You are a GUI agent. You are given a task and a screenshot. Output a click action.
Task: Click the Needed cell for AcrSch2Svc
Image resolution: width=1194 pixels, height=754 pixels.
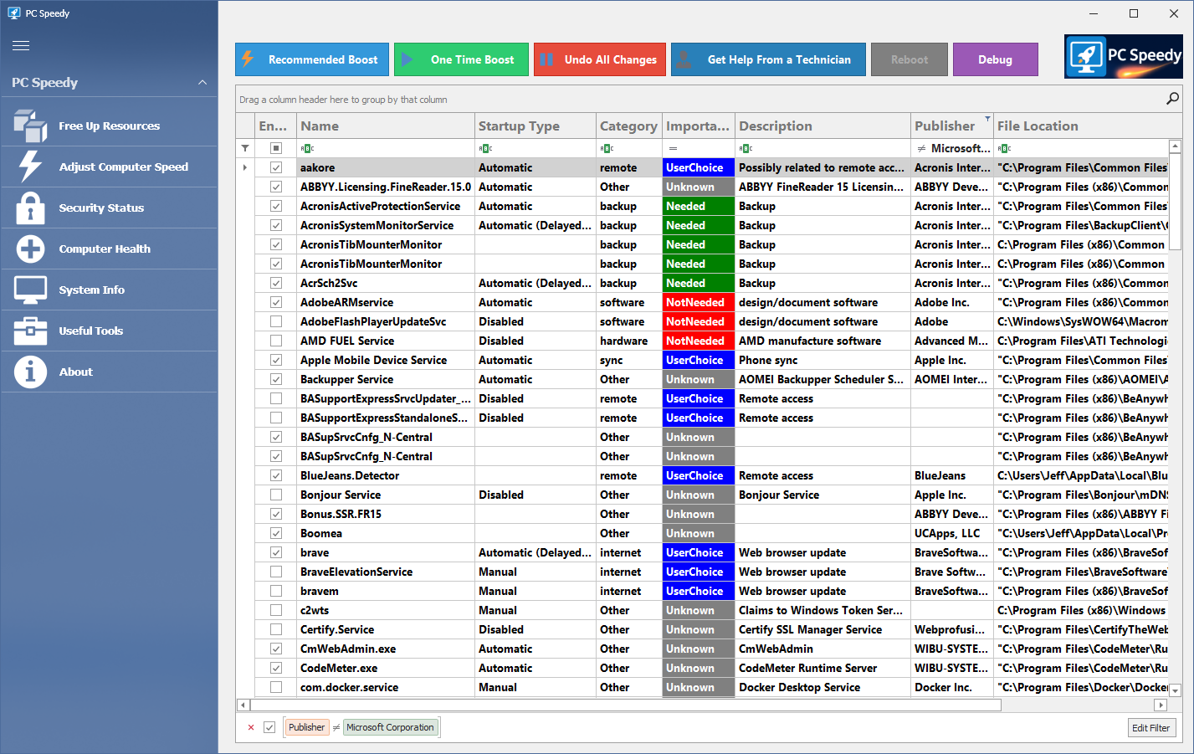(699, 283)
